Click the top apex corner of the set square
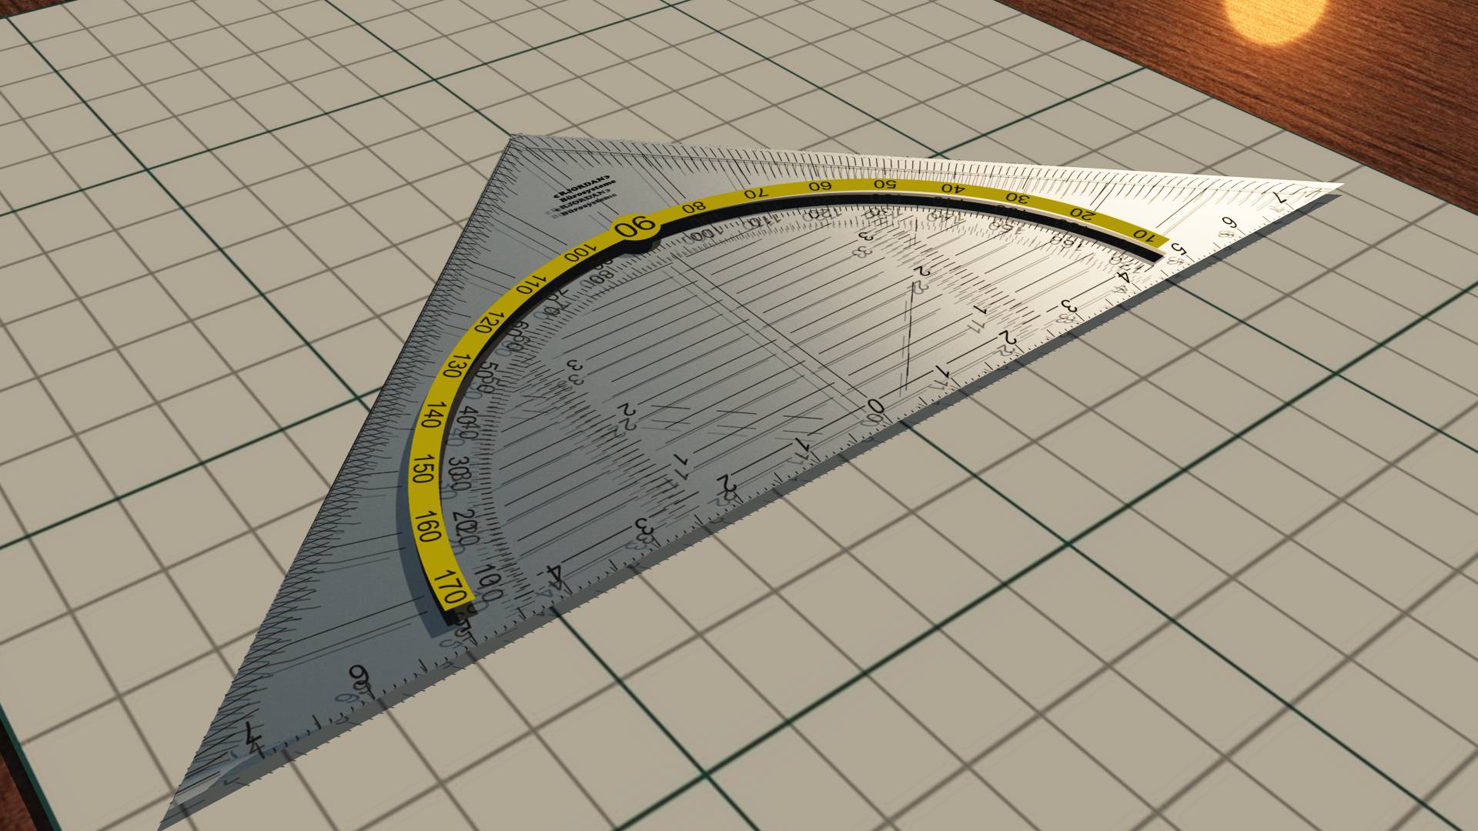Screen dimensions: 1478x831 [x=514, y=138]
